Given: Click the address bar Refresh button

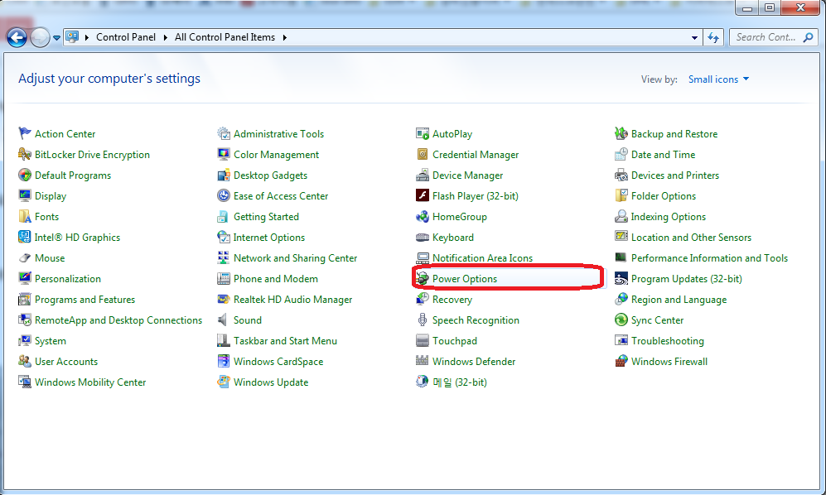Looking at the screenshot, I should point(713,37).
